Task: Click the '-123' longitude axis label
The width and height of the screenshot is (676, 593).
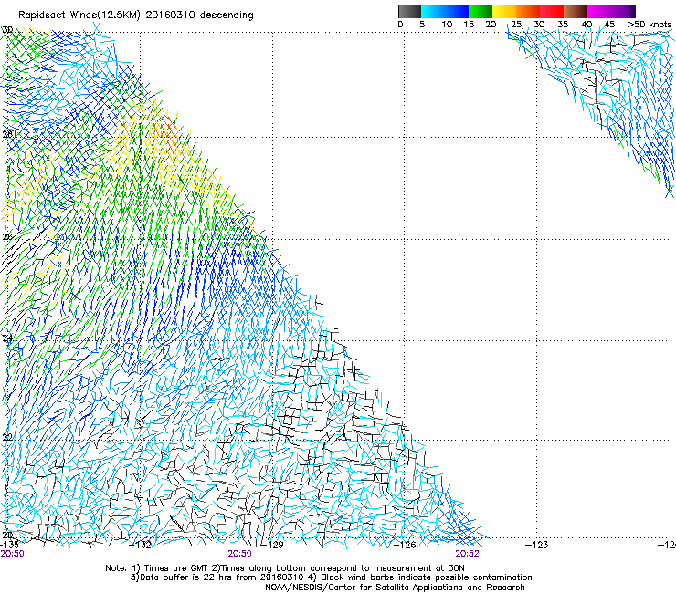Action: coord(537,545)
